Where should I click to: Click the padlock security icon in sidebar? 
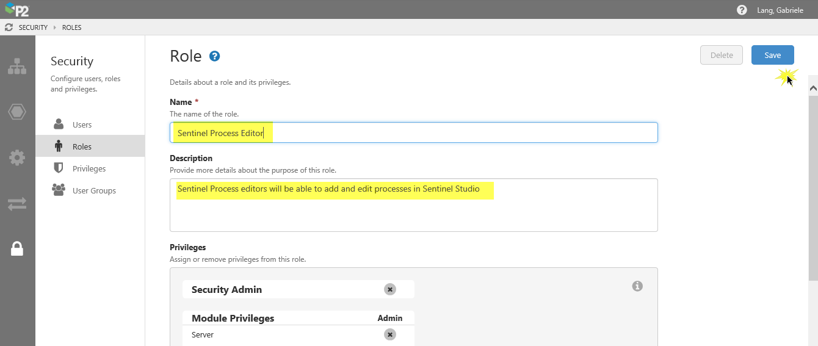[17, 248]
